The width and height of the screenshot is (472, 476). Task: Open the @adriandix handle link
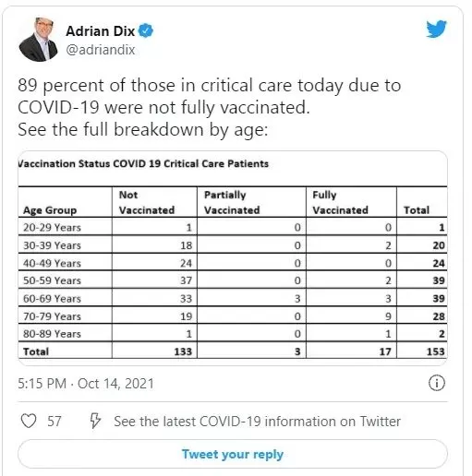[101, 50]
